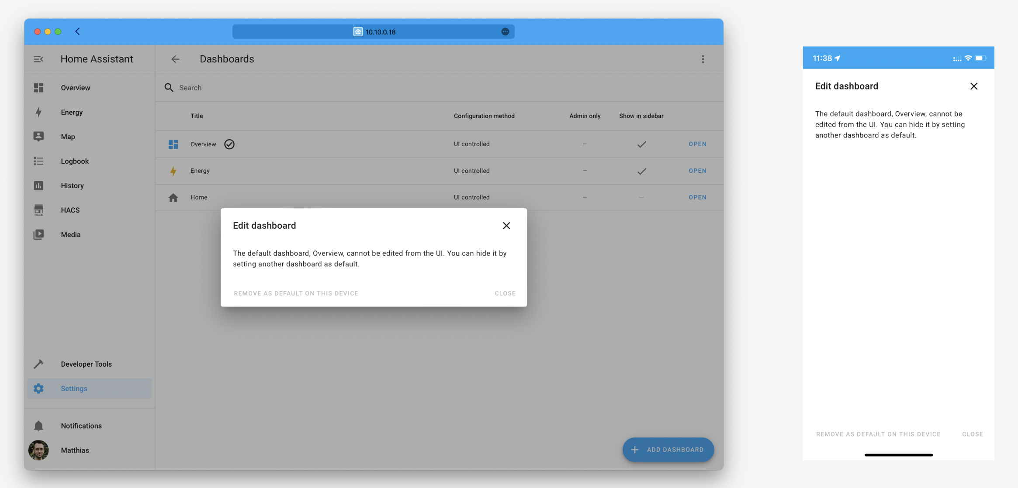Viewport: 1018px width, 488px height.
Task: Collapse the Home Assistant sidebar menu icon
Action: coord(38,59)
